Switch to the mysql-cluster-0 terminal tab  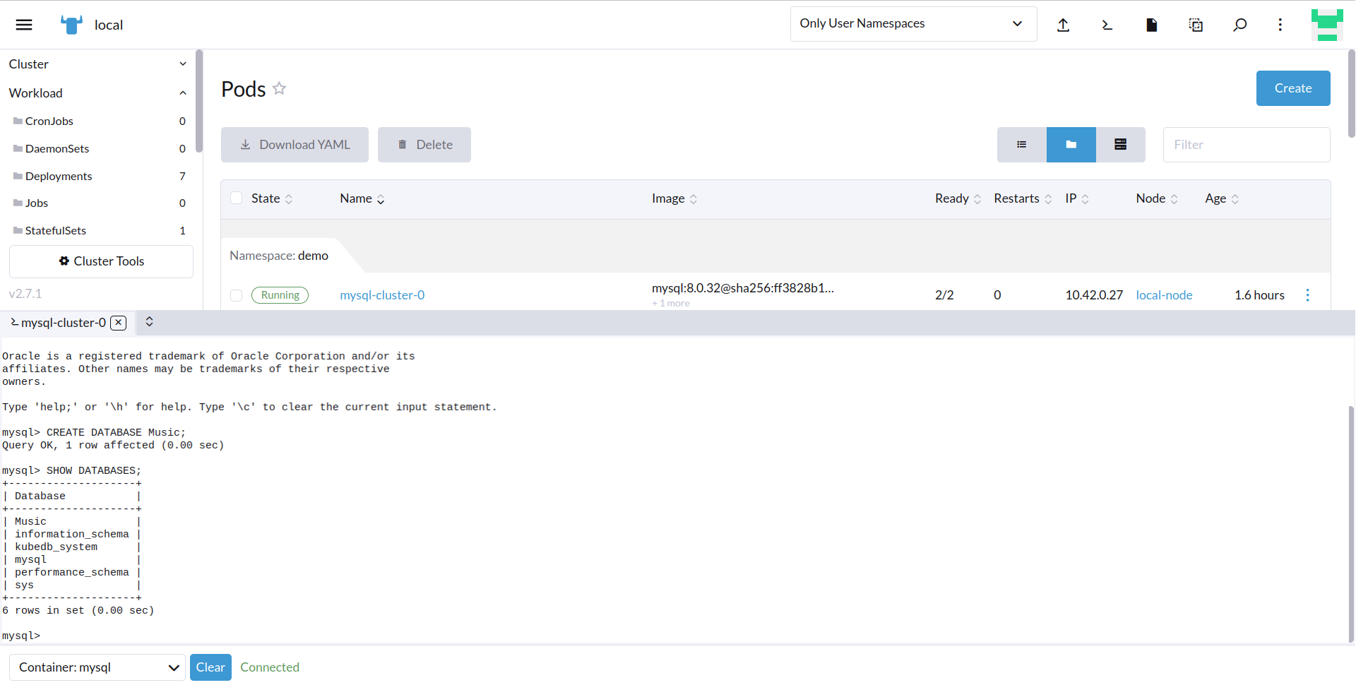[62, 323]
